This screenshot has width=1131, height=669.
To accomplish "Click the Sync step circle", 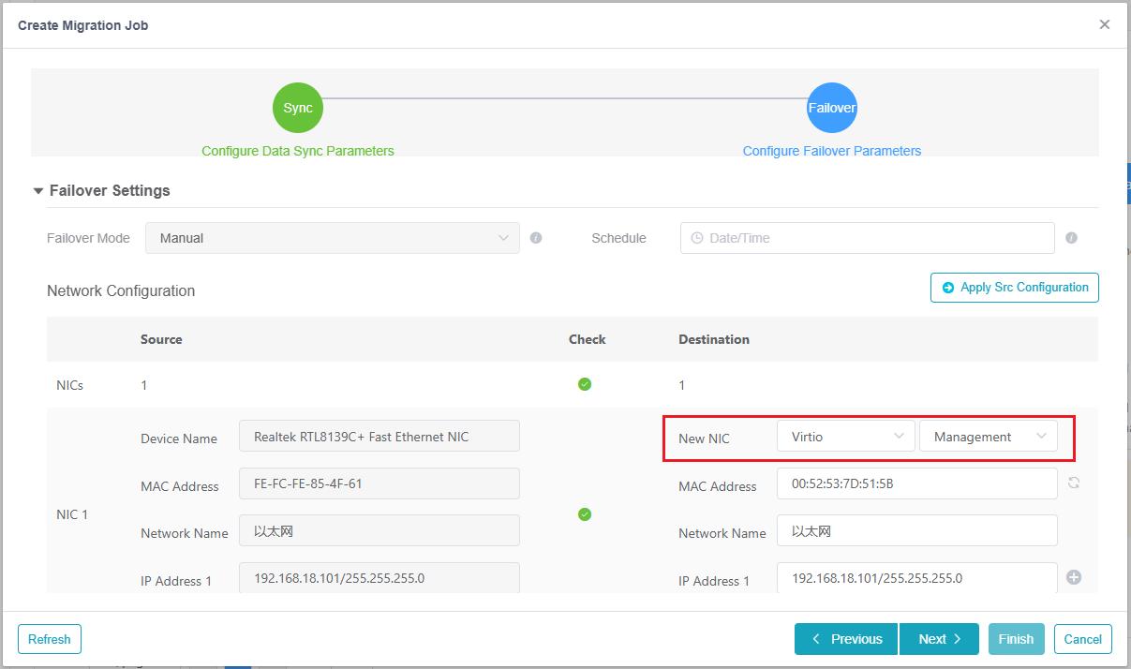I will [298, 108].
